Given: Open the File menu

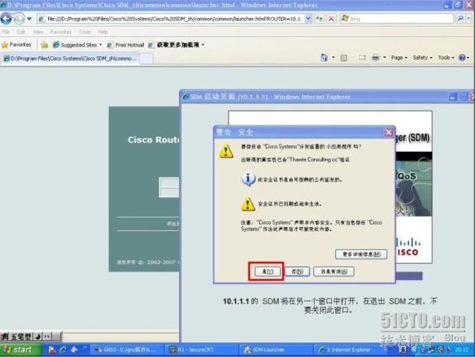Looking at the screenshot, I should pos(6,32).
